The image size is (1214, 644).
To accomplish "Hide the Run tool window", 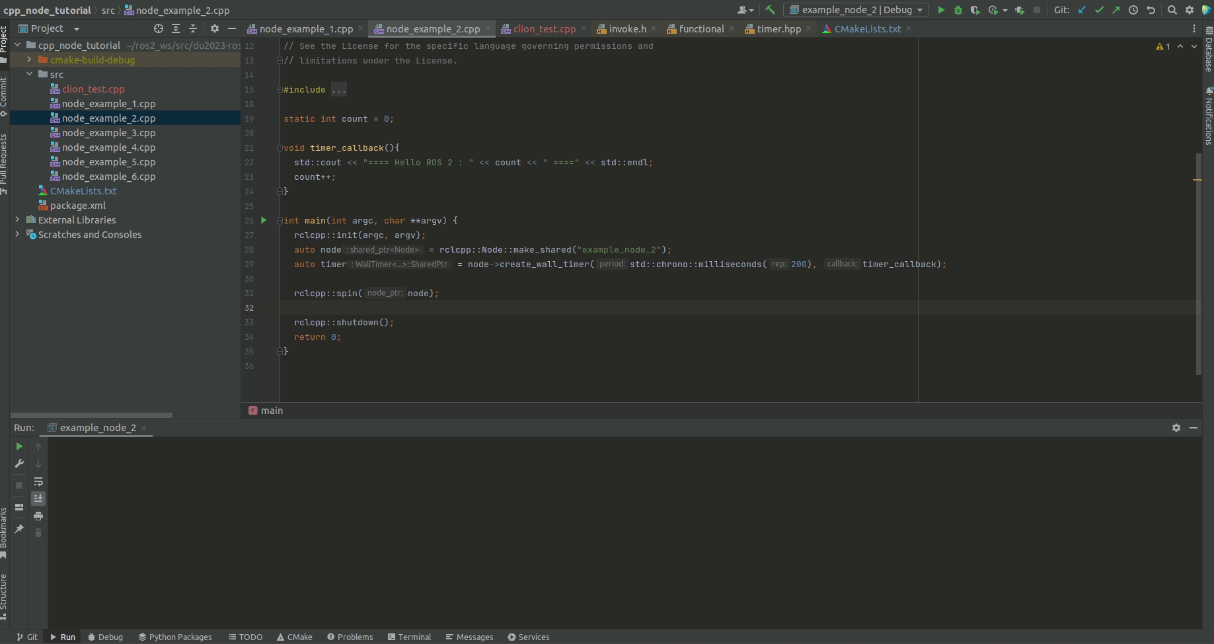I will (x=1194, y=428).
